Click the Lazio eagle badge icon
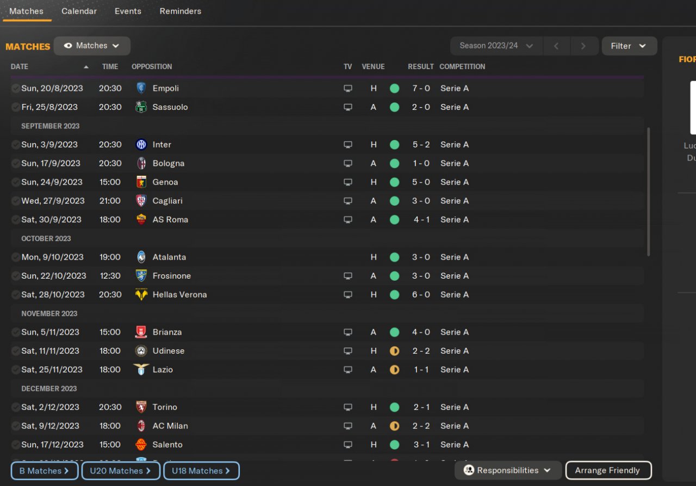 pyautogui.click(x=141, y=370)
